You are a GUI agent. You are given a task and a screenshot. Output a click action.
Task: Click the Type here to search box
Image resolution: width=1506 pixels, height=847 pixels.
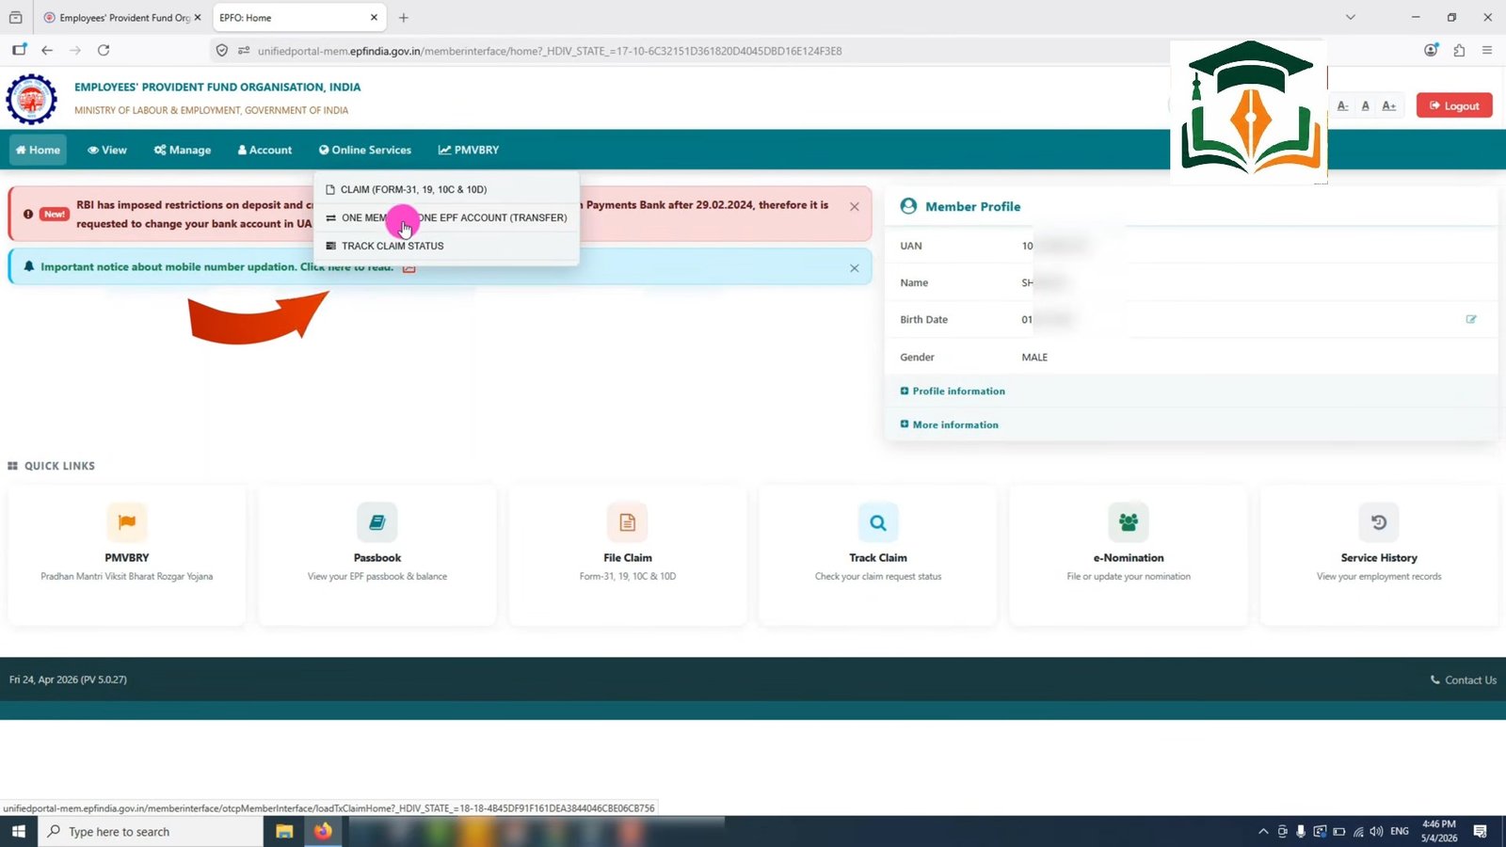(151, 832)
